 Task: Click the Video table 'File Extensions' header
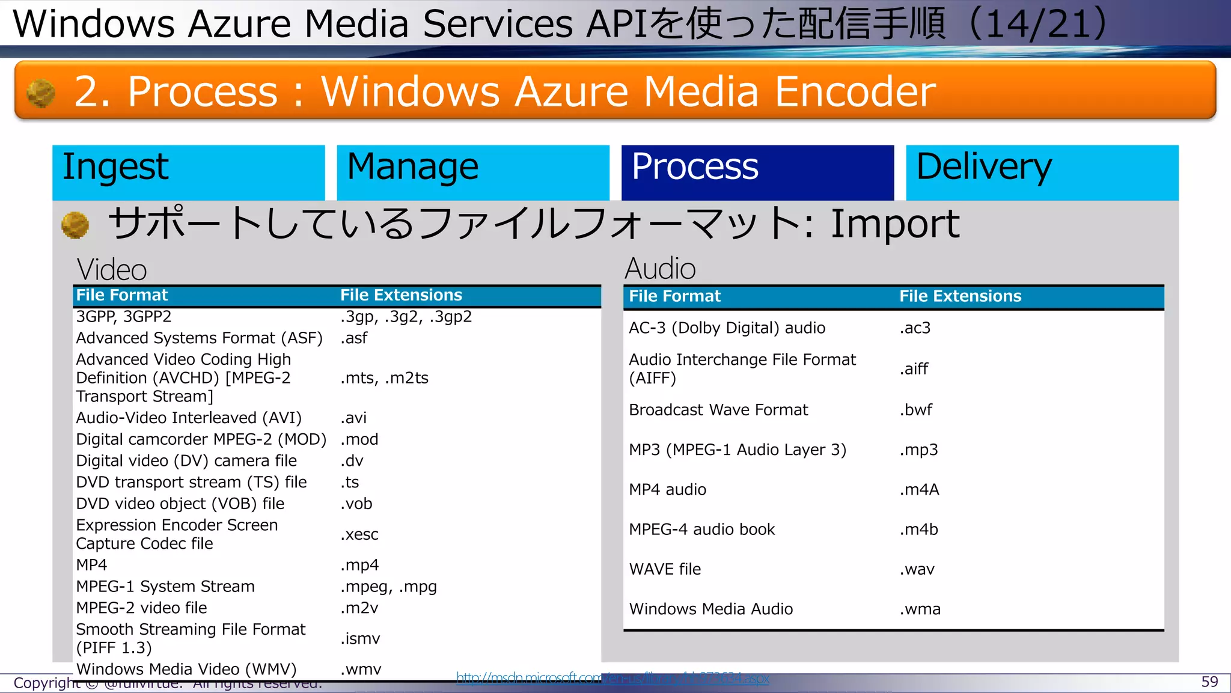[401, 295]
